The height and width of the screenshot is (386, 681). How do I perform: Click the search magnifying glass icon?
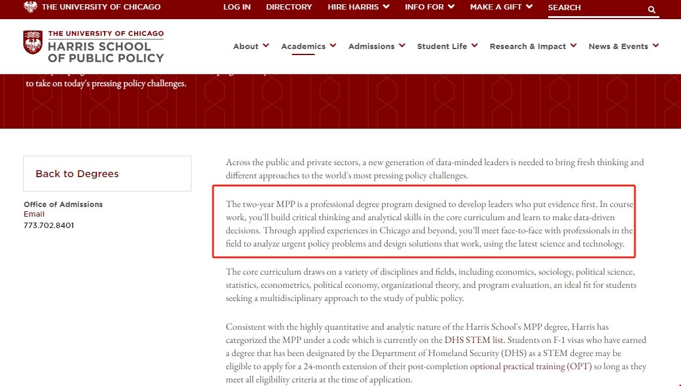[651, 10]
